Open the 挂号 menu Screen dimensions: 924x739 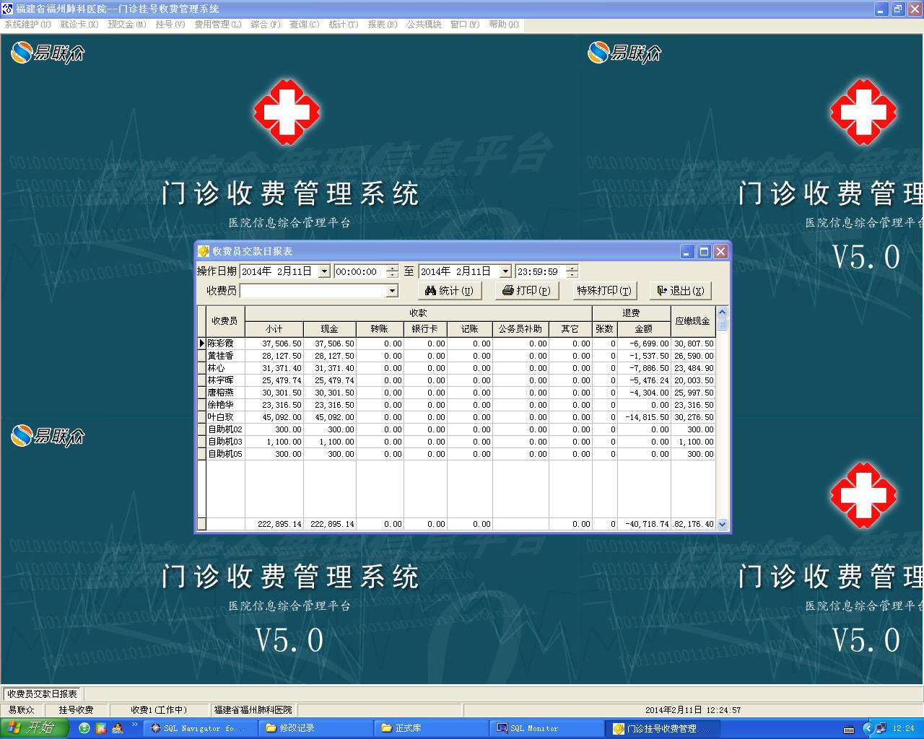tap(170, 25)
